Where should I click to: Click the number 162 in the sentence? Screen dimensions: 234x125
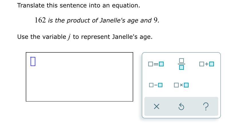coord(40,20)
